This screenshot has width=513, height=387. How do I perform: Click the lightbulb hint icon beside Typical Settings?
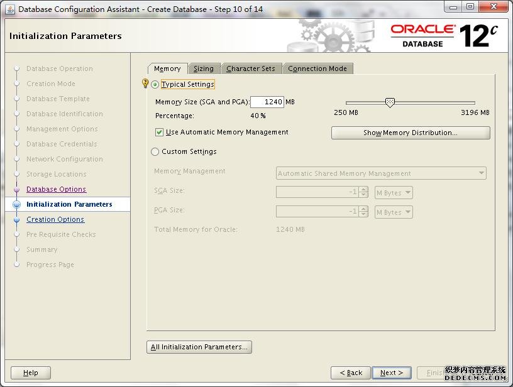pyautogui.click(x=145, y=84)
